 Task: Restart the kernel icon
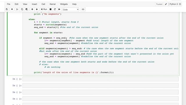click(x=55, y=9)
